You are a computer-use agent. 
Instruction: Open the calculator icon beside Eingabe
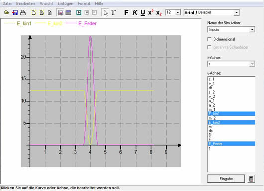(x=251, y=179)
